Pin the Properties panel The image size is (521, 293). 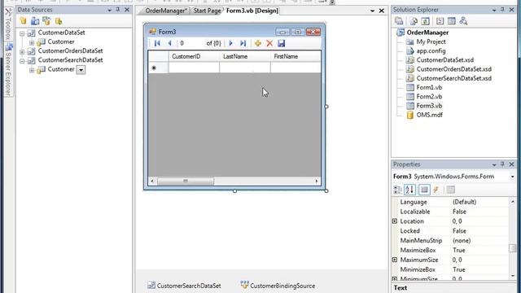pos(502,164)
